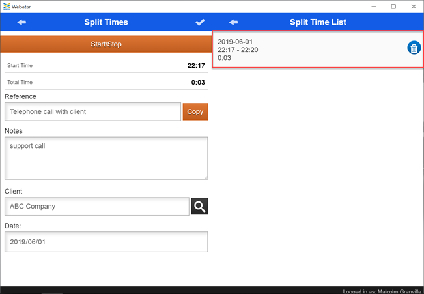Click the Date field showing 2019/06/01

(106, 241)
